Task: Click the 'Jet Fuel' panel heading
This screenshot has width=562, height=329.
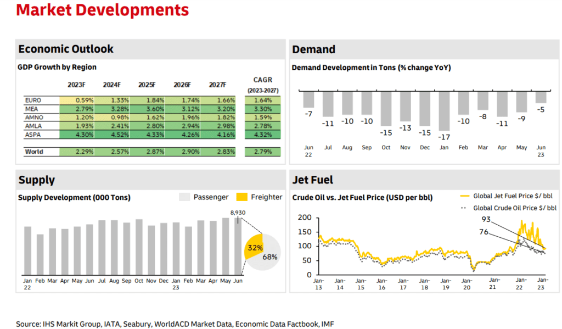Action: point(312,180)
